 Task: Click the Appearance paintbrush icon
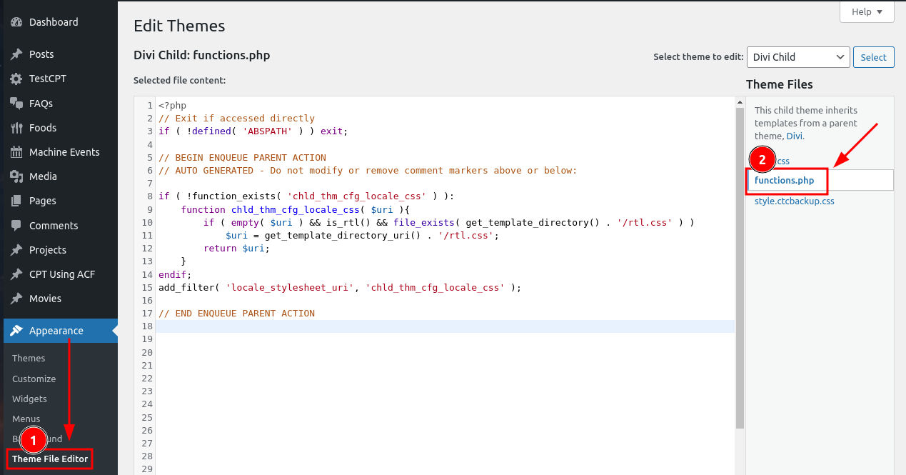[16, 331]
